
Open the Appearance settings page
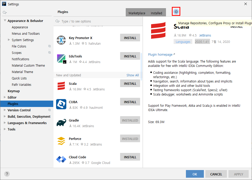[20, 27]
